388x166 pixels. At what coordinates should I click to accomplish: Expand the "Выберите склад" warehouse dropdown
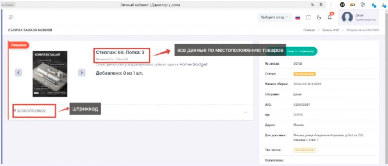point(274,17)
